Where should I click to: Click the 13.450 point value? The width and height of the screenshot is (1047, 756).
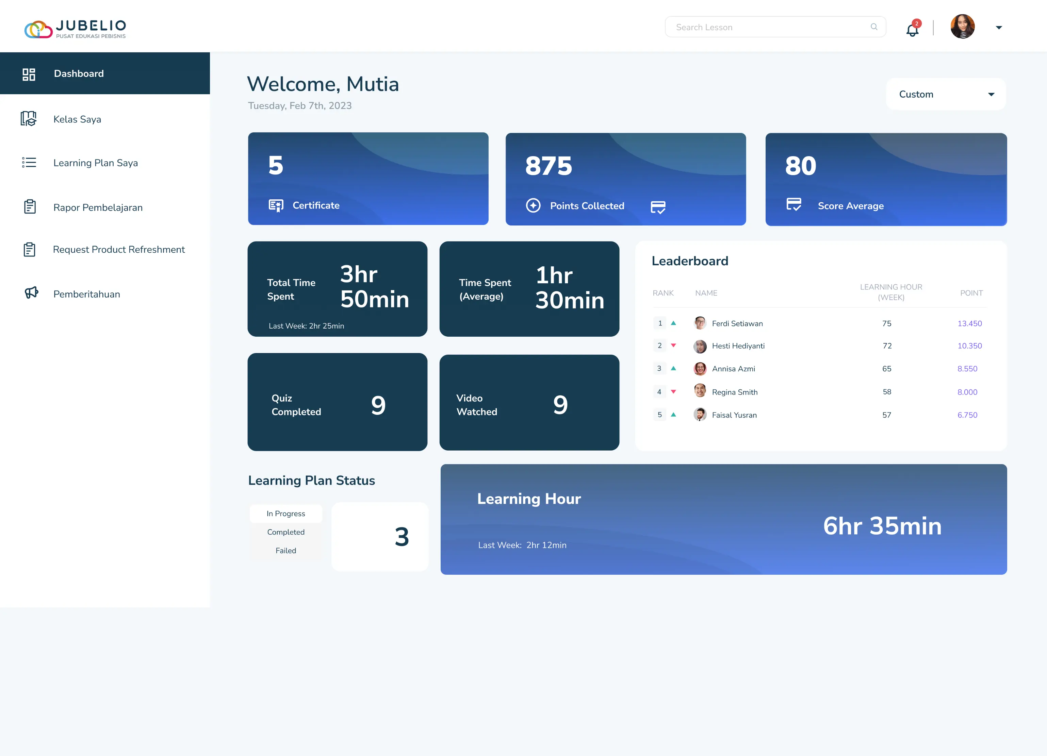969,323
